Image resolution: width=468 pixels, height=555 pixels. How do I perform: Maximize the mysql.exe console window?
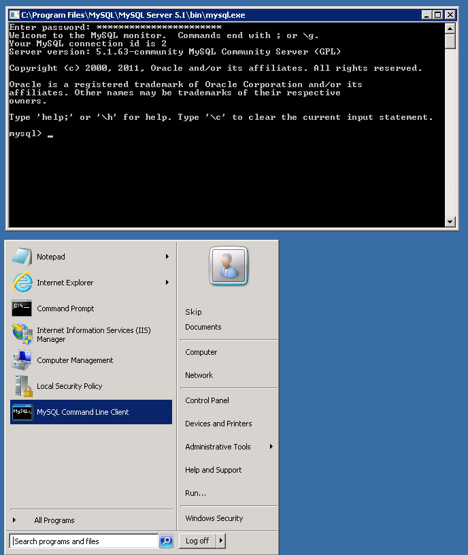(x=437, y=15)
